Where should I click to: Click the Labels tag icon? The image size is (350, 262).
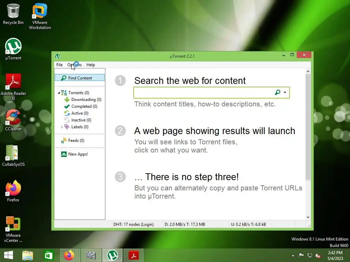67,127
